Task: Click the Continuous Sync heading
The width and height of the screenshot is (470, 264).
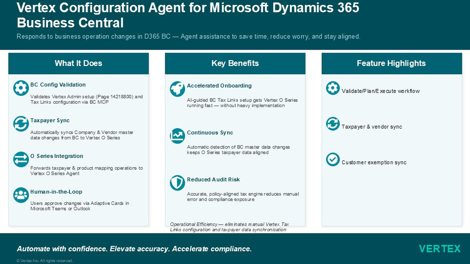Action: 210,132
